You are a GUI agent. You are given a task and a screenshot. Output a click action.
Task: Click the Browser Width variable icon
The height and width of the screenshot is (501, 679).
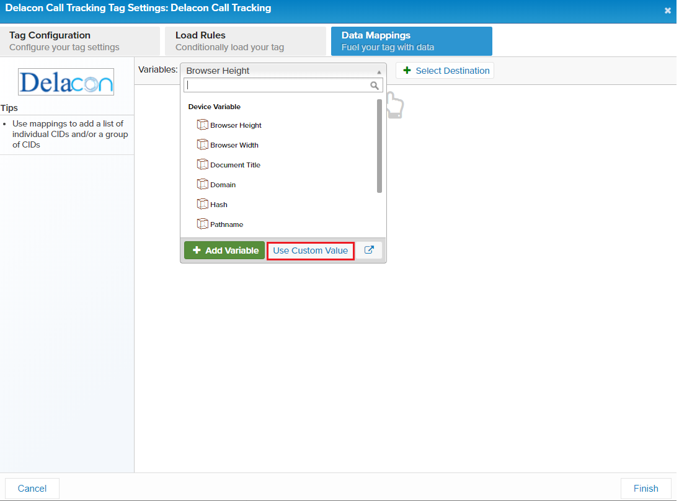202,144
